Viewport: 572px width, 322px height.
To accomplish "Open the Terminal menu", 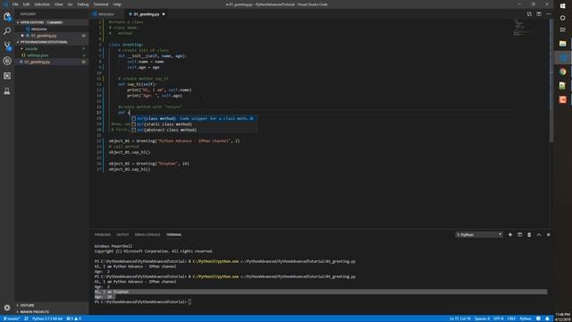I will [101, 4].
